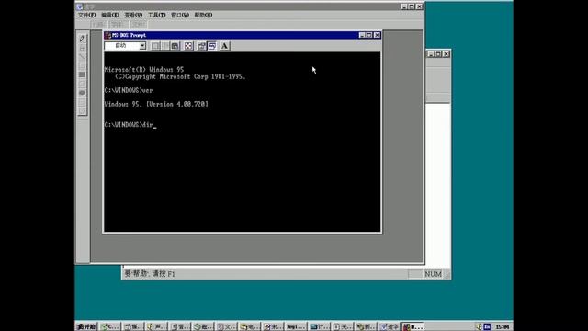The image size is (588, 331).
Task: Select the filled rectangle tool in left toolbox
Action: coord(82,74)
